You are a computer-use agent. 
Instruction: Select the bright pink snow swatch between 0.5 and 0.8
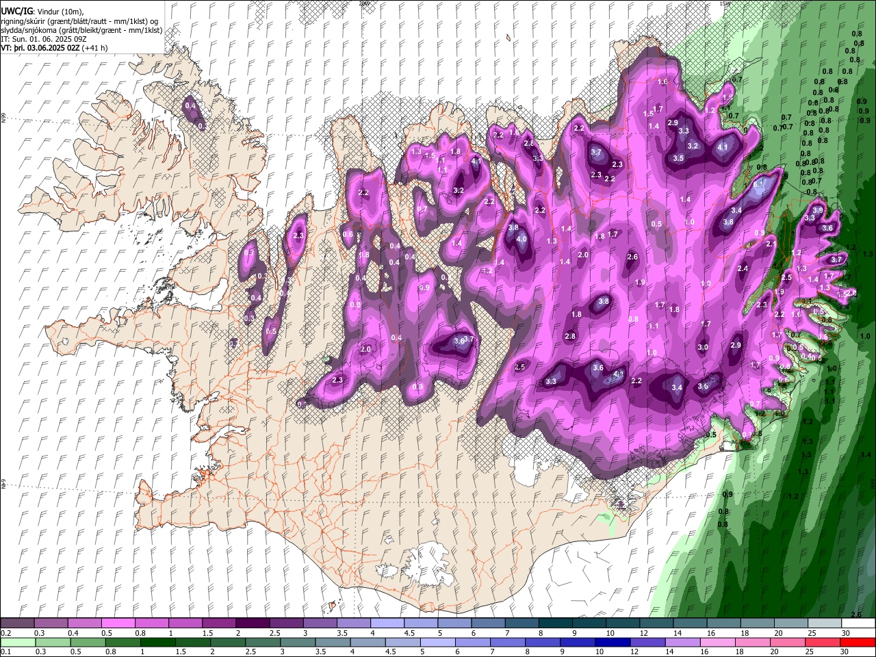(118, 623)
